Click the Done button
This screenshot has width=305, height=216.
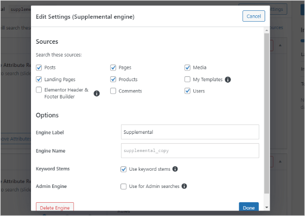249,207
